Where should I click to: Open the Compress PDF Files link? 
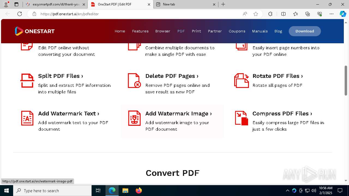pyautogui.click(x=282, y=114)
